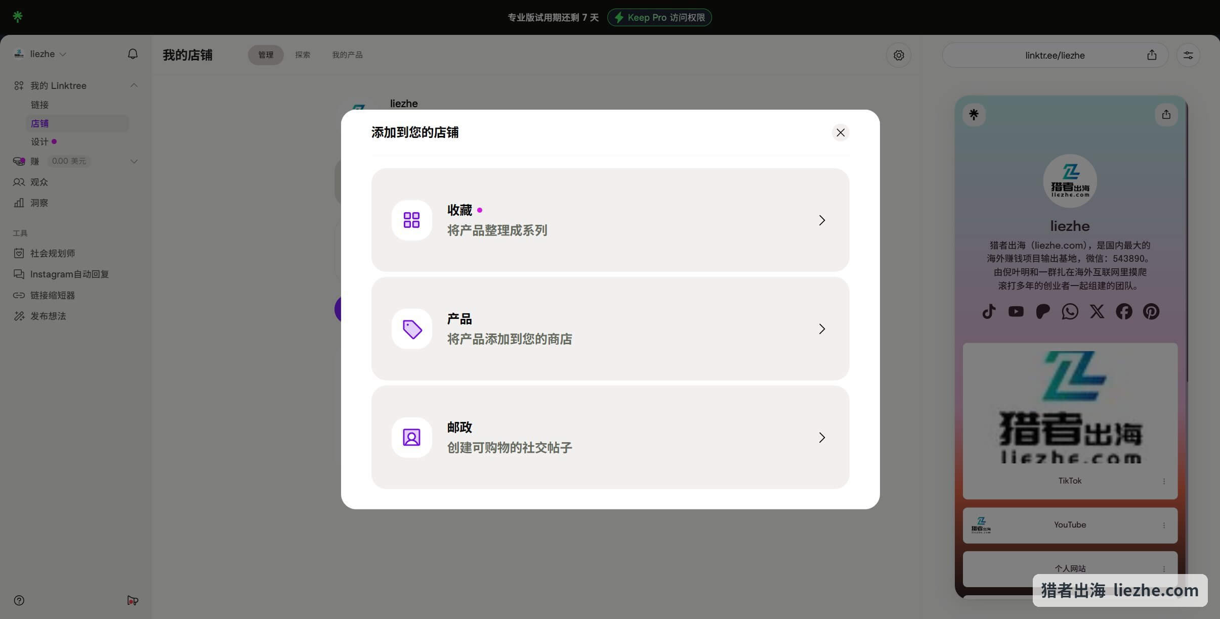This screenshot has width=1220, height=619.
Task: Select the 收藏 option card
Action: (610, 220)
